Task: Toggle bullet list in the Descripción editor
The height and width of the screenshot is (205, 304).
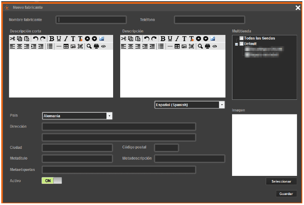Action: click(161, 46)
